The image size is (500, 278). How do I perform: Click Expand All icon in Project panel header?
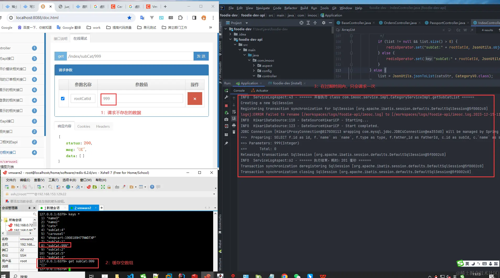pos(308,23)
